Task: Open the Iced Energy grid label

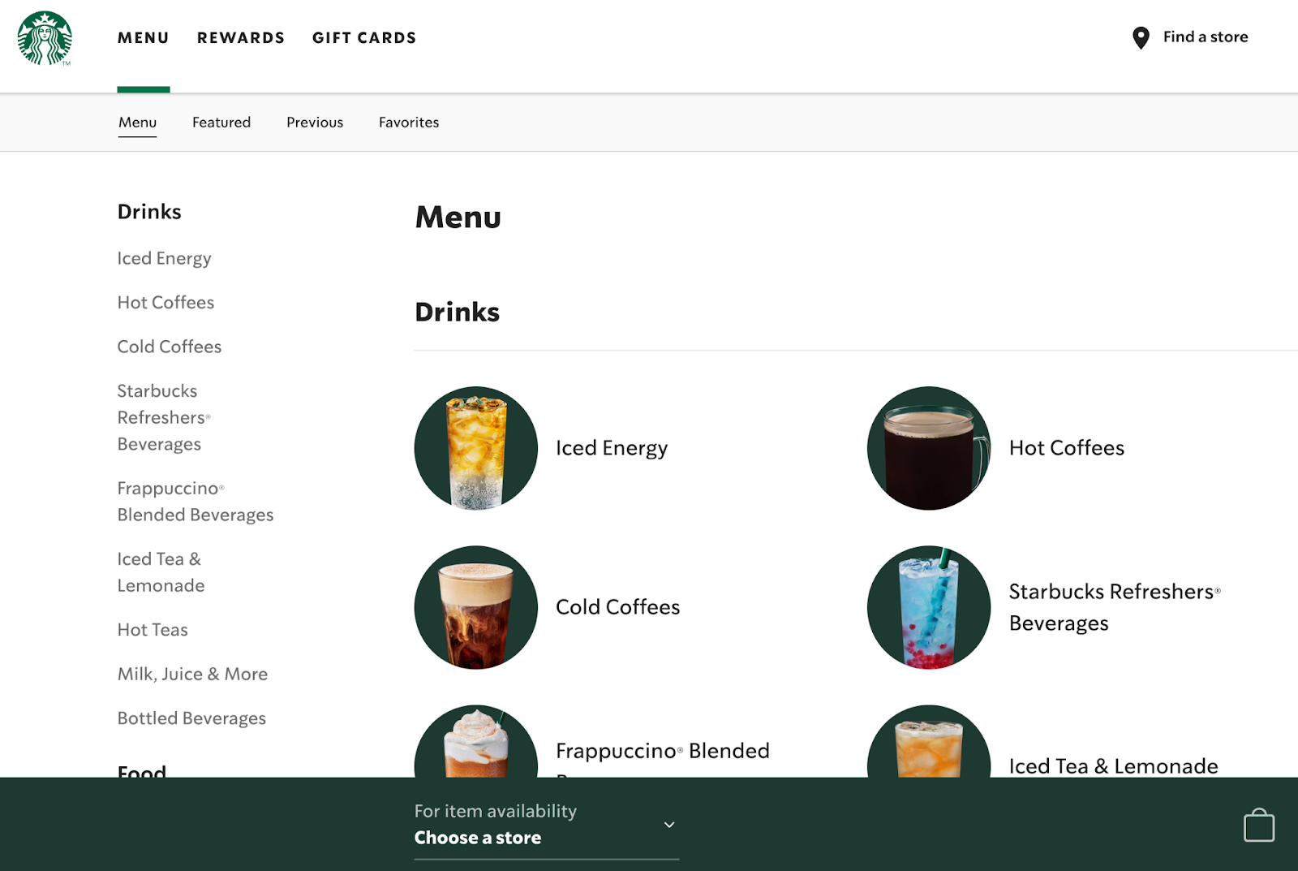Action: [x=612, y=448]
